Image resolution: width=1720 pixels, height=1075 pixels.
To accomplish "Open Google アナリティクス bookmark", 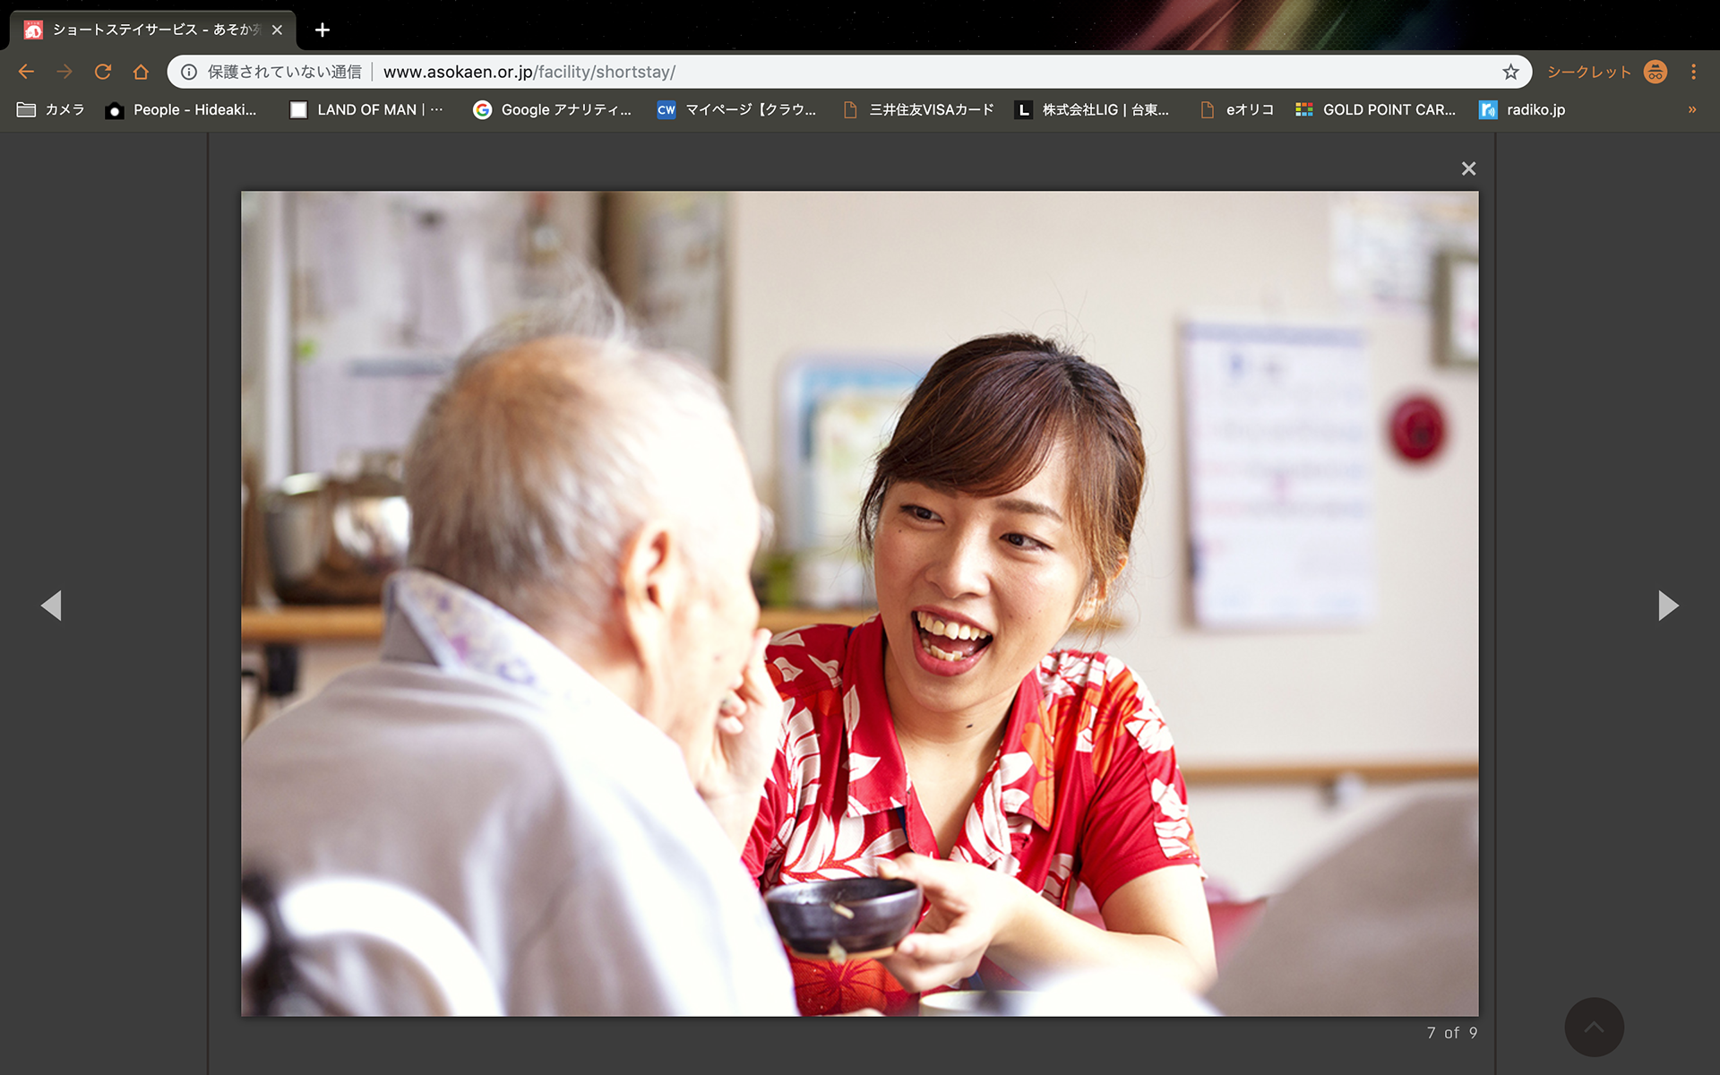I will click(x=553, y=109).
